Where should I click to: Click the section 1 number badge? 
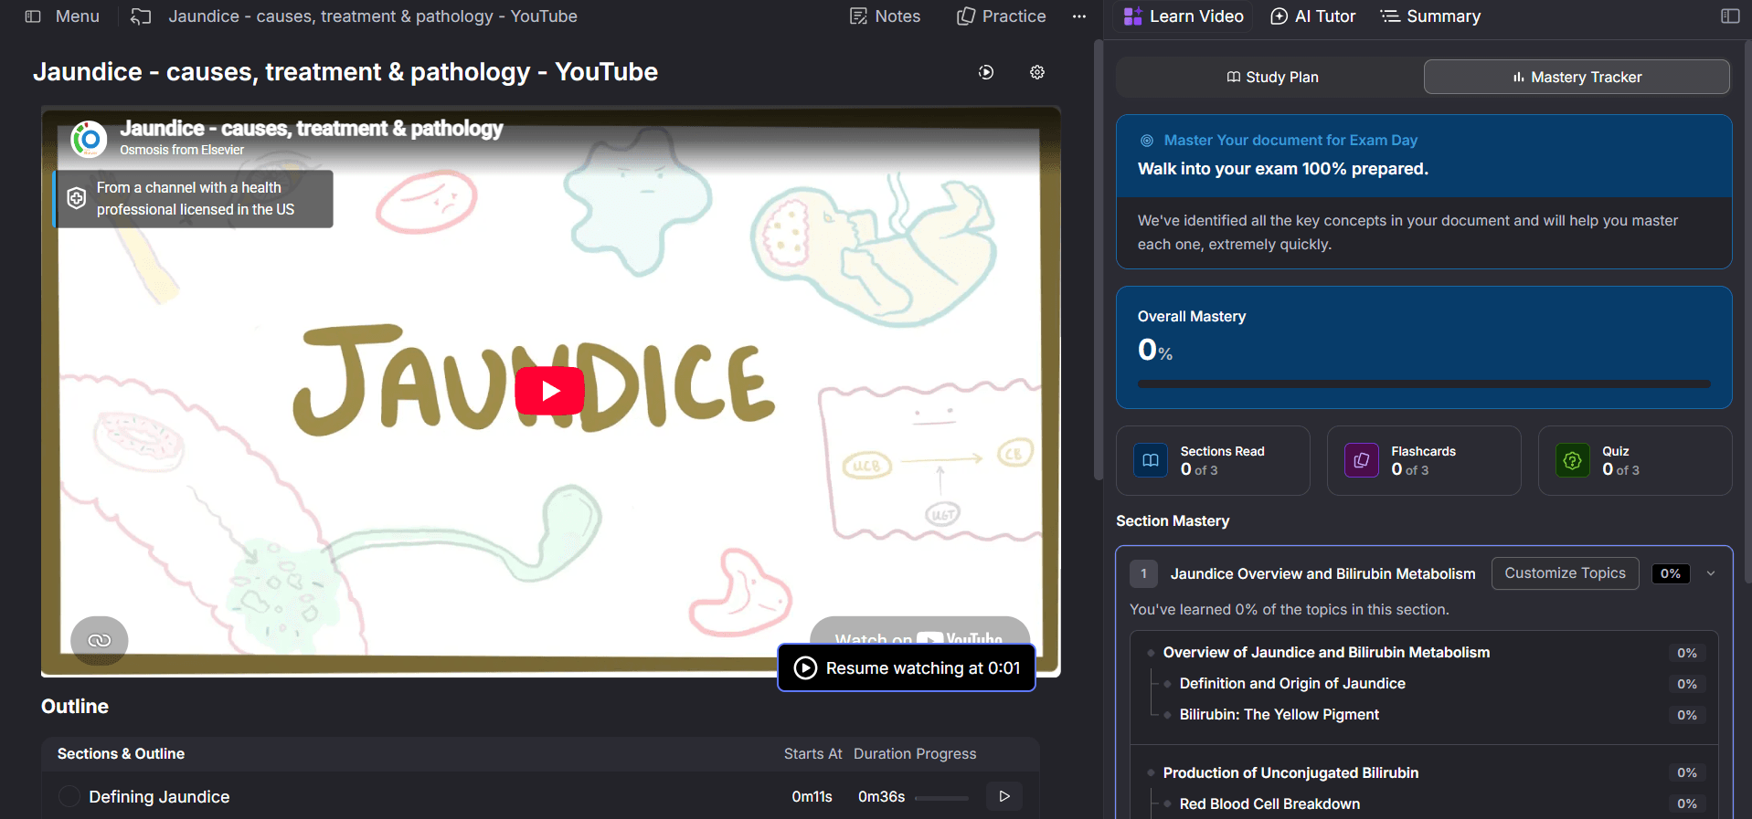(1143, 573)
